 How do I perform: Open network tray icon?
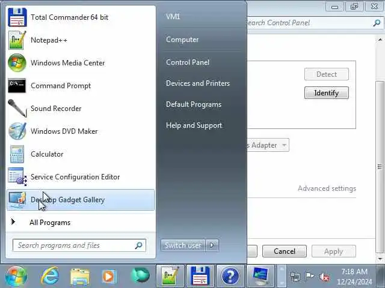(x=295, y=277)
